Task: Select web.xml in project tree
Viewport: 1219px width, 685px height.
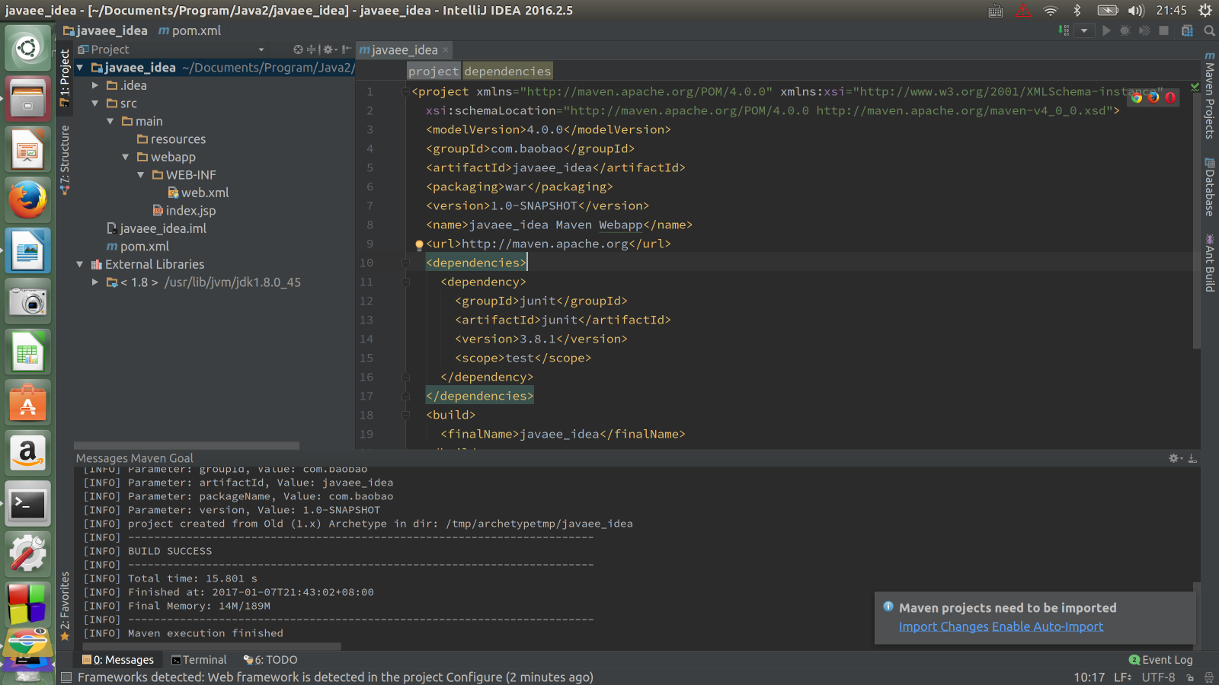Action: click(x=198, y=193)
